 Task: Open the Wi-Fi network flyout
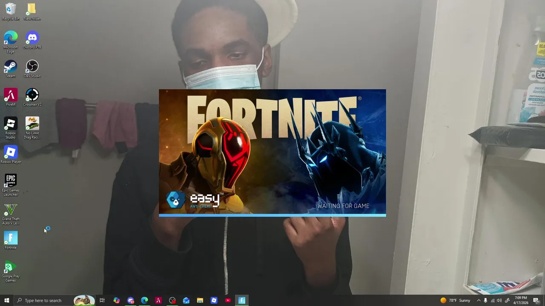pyautogui.click(x=493, y=300)
